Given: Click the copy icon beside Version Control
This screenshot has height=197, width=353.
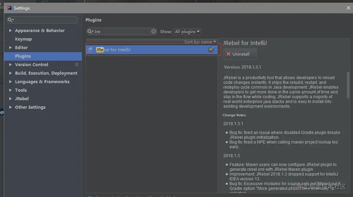Looking at the screenshot, I should [x=77, y=65].
